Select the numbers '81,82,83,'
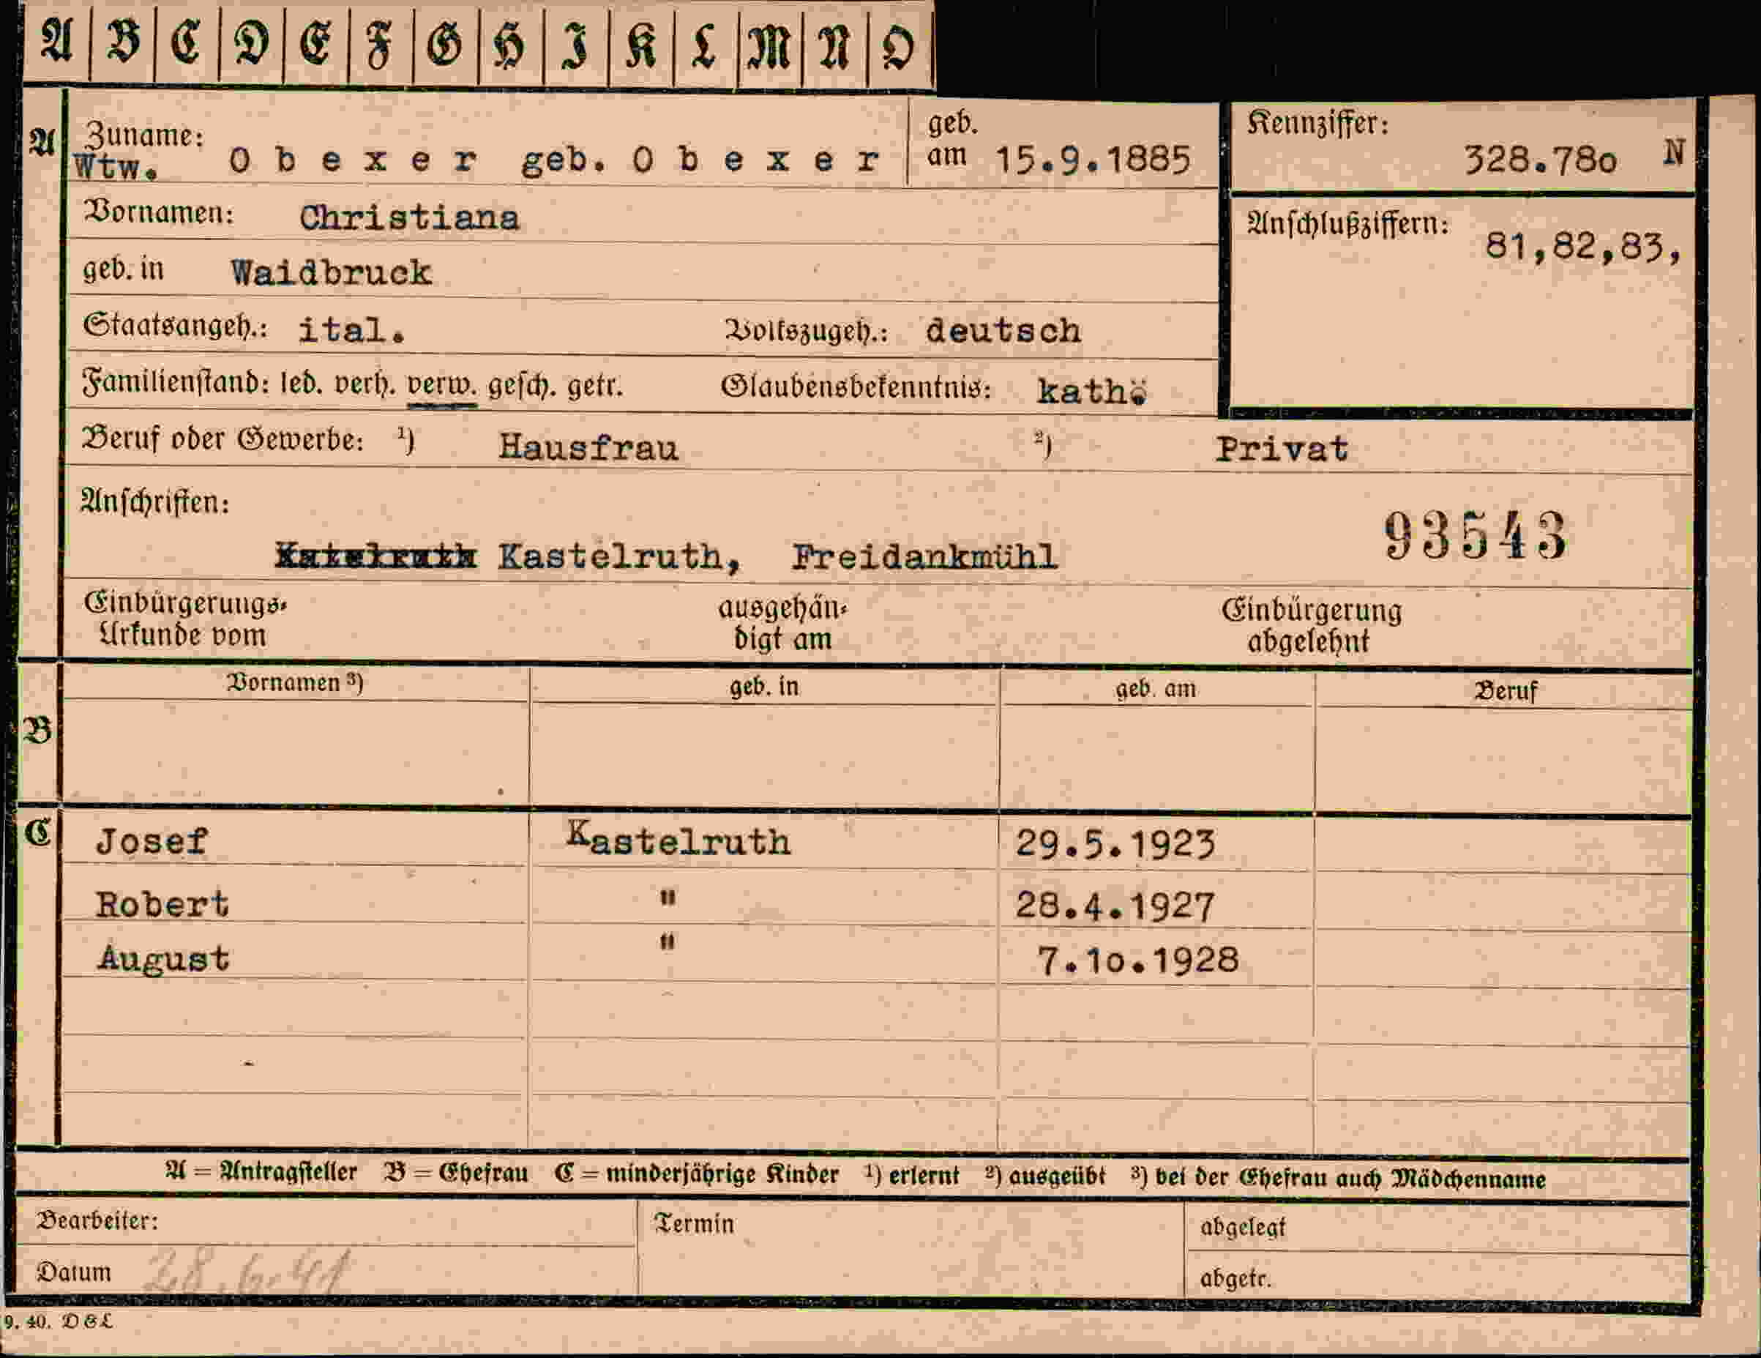The height and width of the screenshot is (1358, 1761). click(x=1584, y=246)
